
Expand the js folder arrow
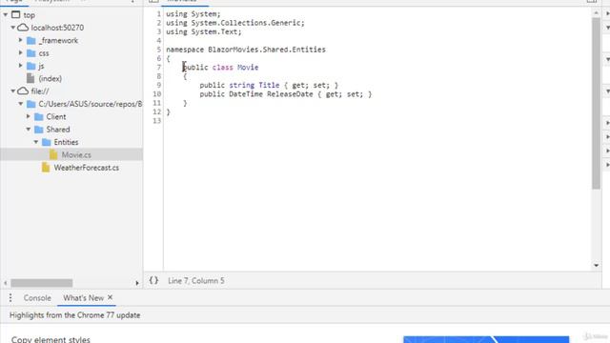point(21,66)
